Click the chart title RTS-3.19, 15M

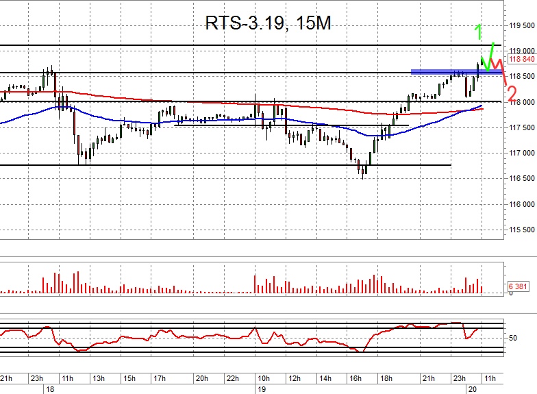[x=268, y=23]
